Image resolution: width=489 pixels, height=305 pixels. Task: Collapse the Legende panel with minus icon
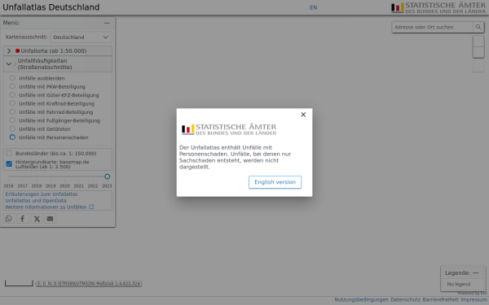tap(476, 273)
